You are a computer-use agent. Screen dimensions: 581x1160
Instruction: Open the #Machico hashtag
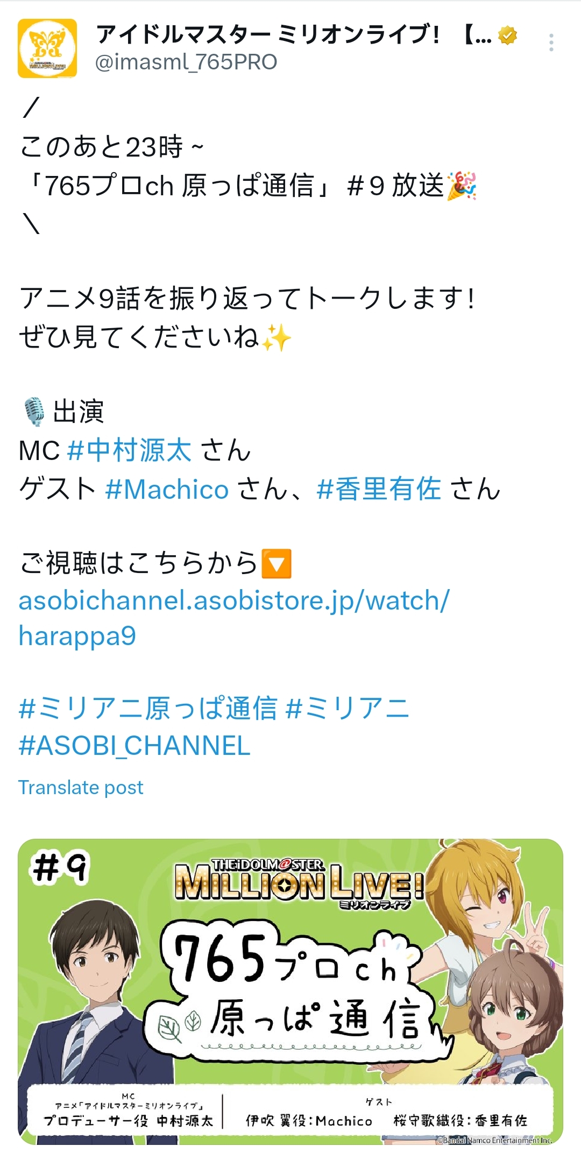coord(167,489)
